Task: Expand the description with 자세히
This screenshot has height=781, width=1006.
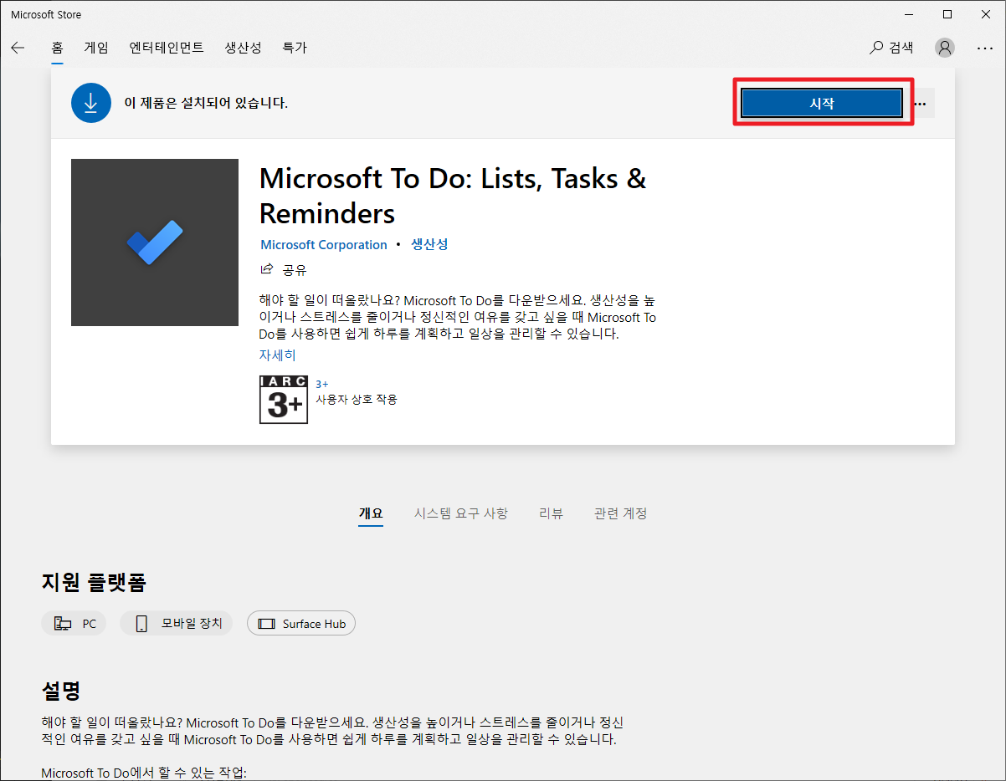Action: pos(277,355)
